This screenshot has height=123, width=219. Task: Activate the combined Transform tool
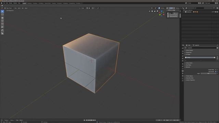pyautogui.click(x=2, y=27)
